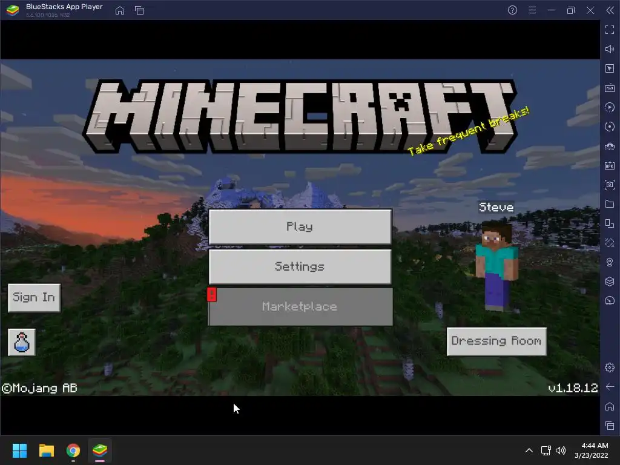Screen dimensions: 620x465
Task: Click the version text v1.18.12
Action: click(573, 388)
